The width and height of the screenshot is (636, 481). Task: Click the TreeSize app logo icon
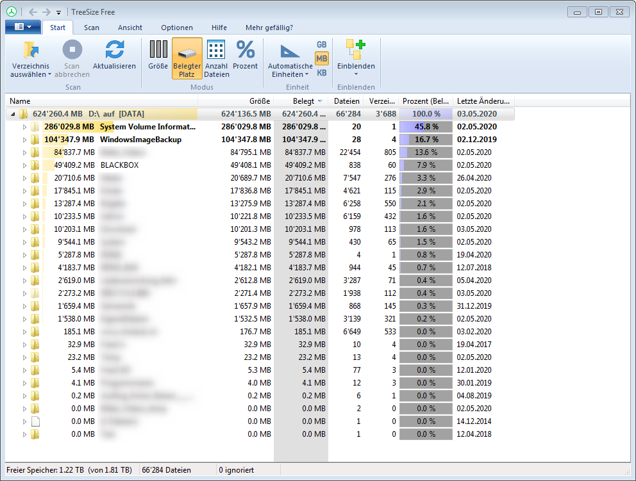click(x=12, y=12)
